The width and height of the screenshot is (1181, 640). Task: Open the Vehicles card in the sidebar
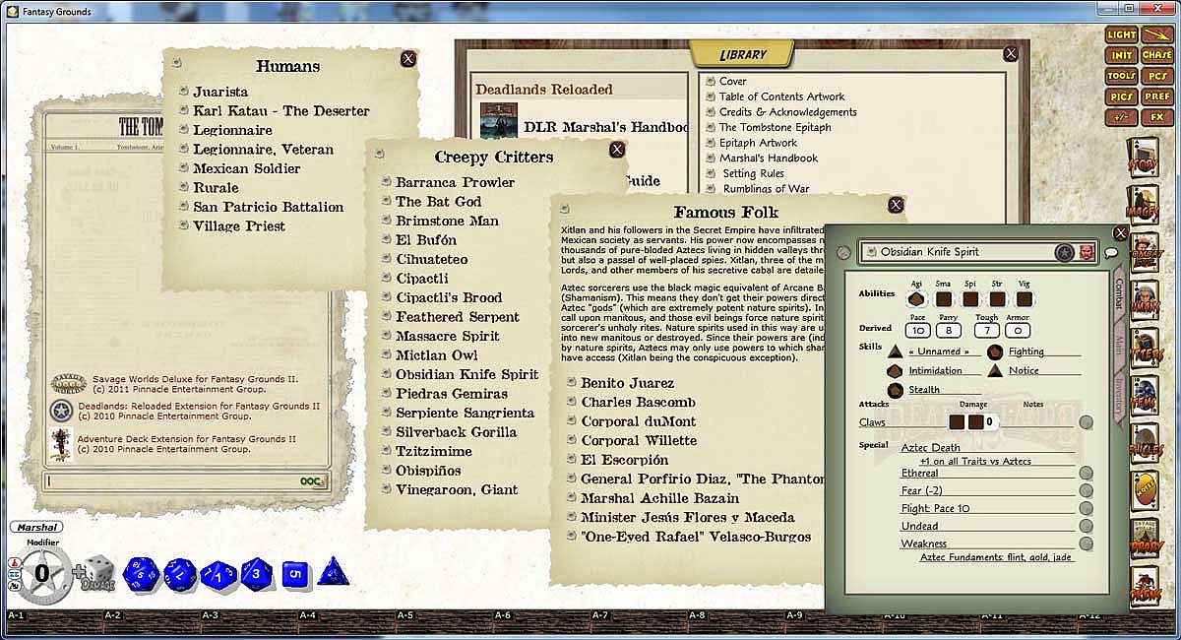[1145, 444]
